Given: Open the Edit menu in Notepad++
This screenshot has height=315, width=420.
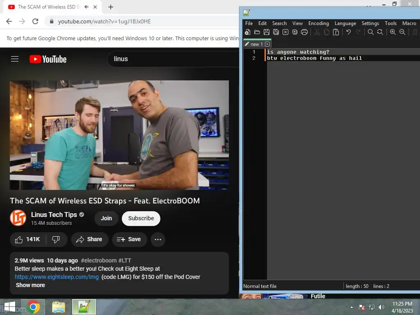Looking at the screenshot, I should (262, 23).
